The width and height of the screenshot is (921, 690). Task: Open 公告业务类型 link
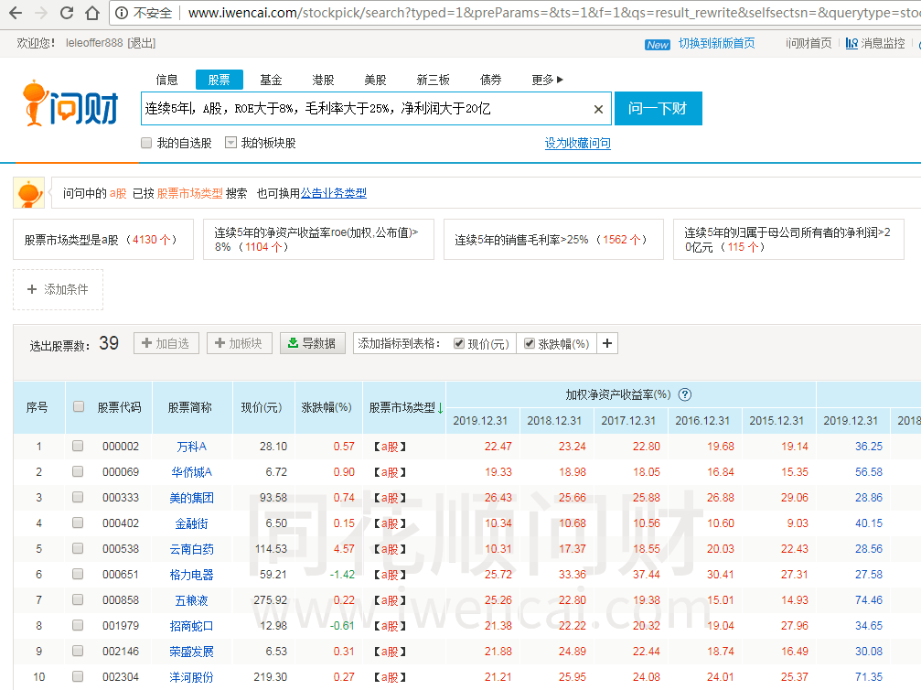[334, 193]
